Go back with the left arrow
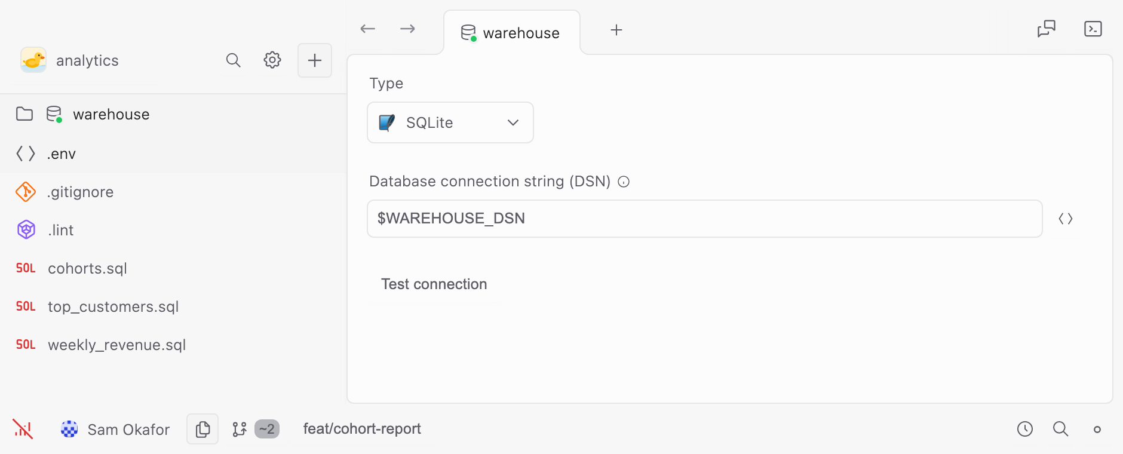The image size is (1123, 454). coord(368,29)
